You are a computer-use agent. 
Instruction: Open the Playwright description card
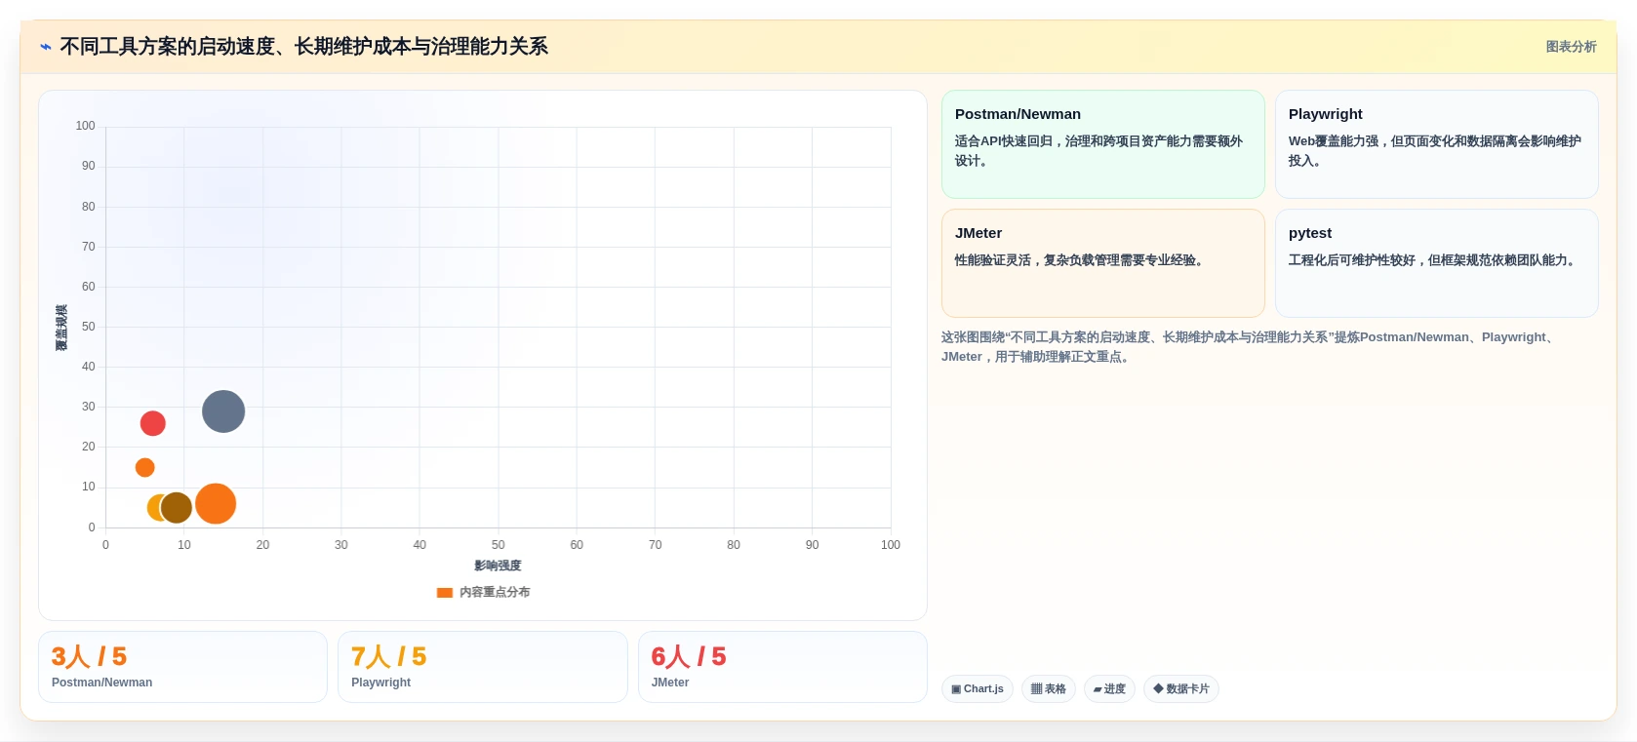[1436, 144]
